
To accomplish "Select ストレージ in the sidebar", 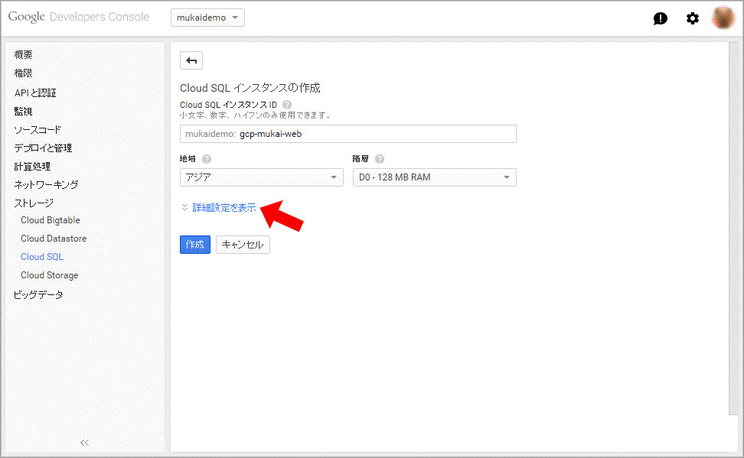I will (x=34, y=203).
